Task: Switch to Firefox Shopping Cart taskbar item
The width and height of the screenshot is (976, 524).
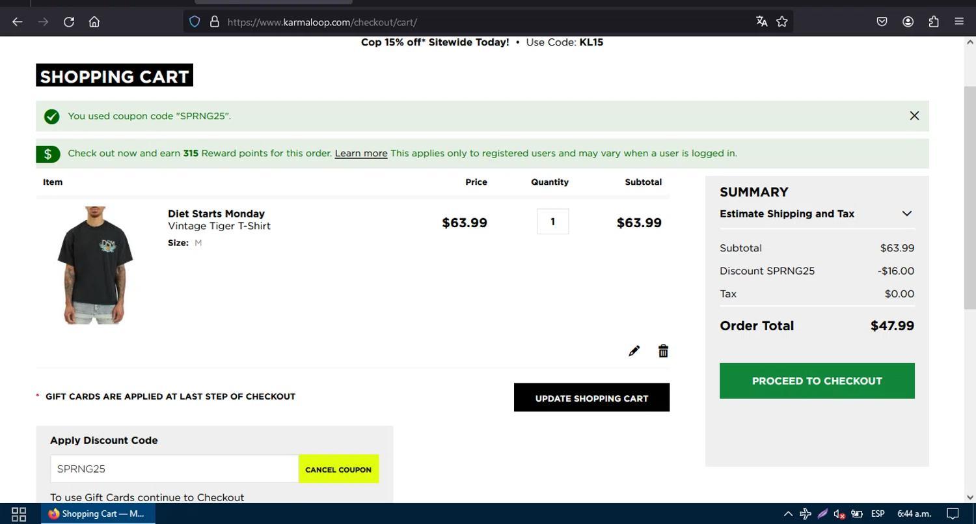Action: click(98, 514)
